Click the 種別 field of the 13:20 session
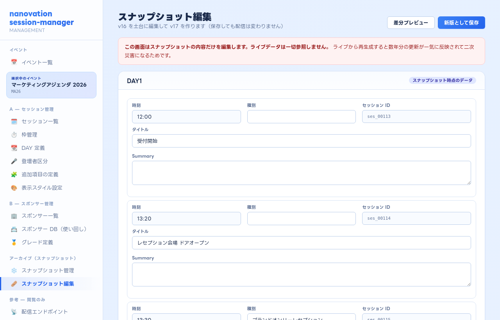Image resolution: width=500 pixels, height=320 pixels. coord(302,219)
